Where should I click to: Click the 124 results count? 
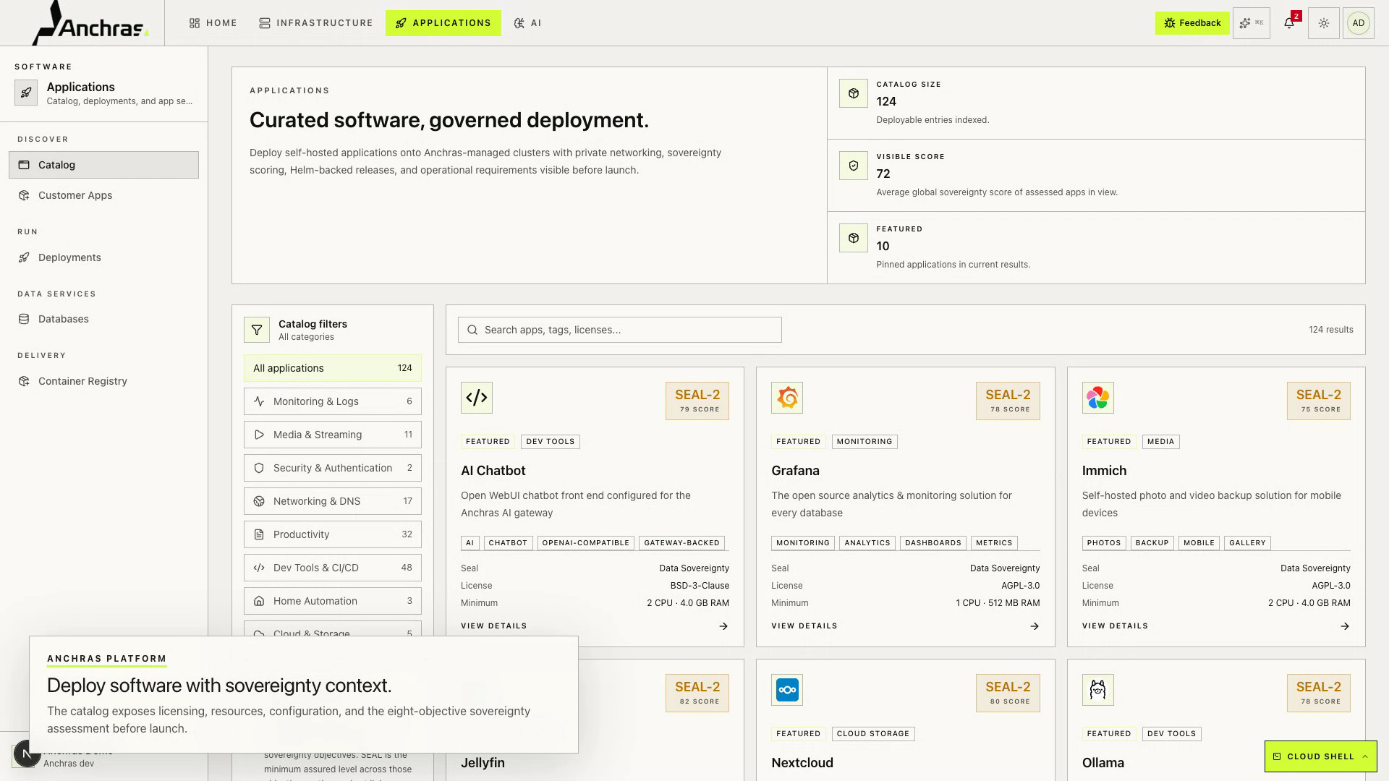click(x=1331, y=330)
